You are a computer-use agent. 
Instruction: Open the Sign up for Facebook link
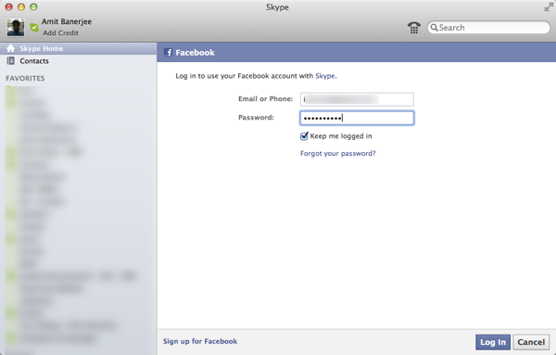tap(200, 341)
